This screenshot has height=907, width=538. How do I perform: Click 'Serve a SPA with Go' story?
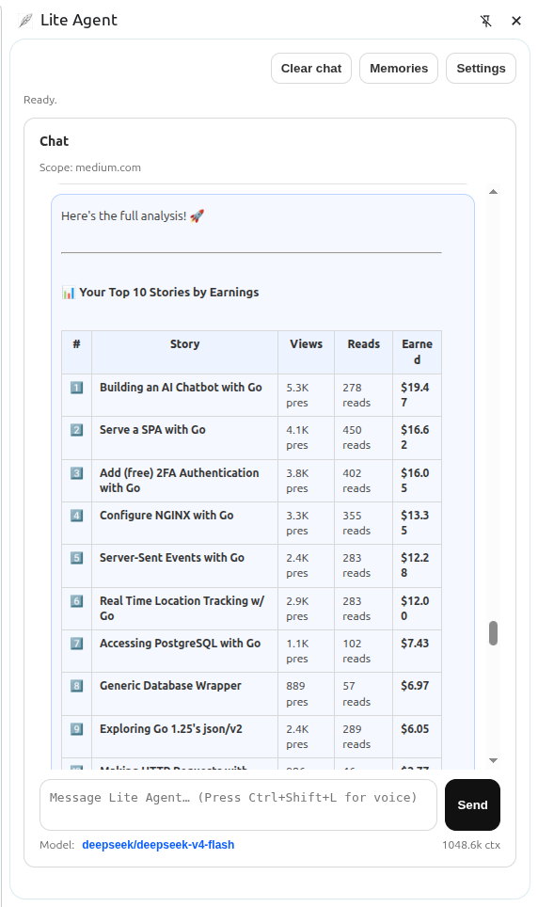coord(152,430)
